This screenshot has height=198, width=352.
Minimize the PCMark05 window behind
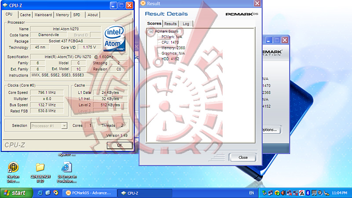pos(269,40)
